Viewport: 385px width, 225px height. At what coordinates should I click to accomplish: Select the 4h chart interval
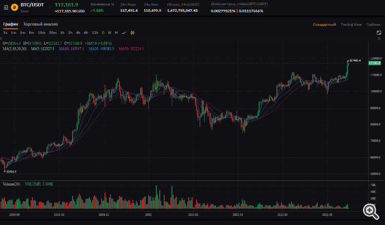coord(78,32)
